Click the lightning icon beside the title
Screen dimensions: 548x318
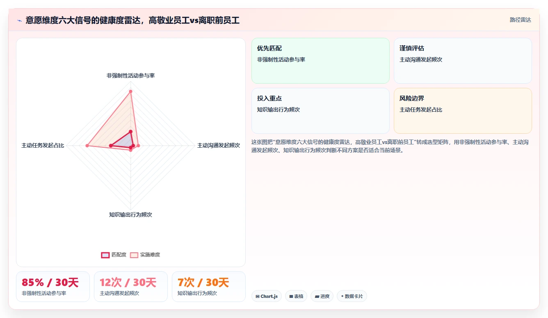click(19, 20)
